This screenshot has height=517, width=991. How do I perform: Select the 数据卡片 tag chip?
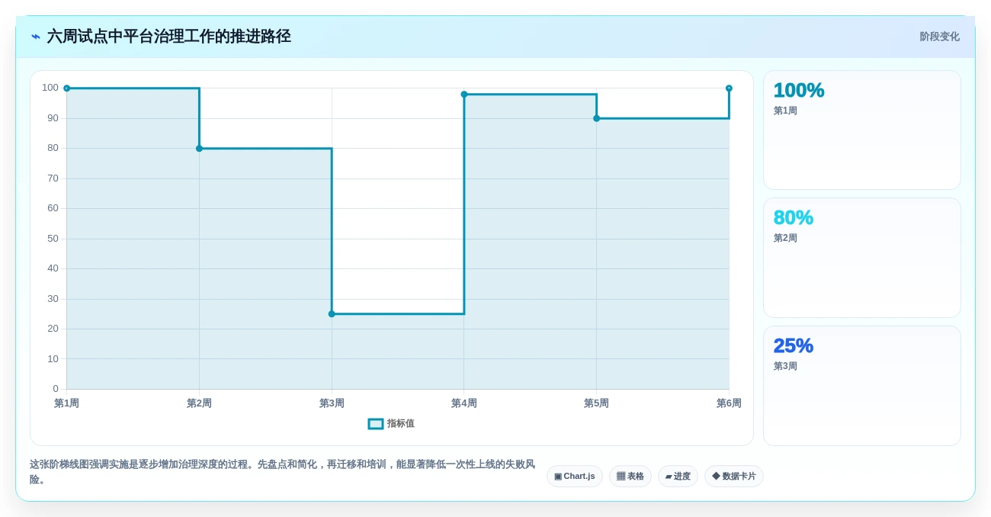click(734, 477)
